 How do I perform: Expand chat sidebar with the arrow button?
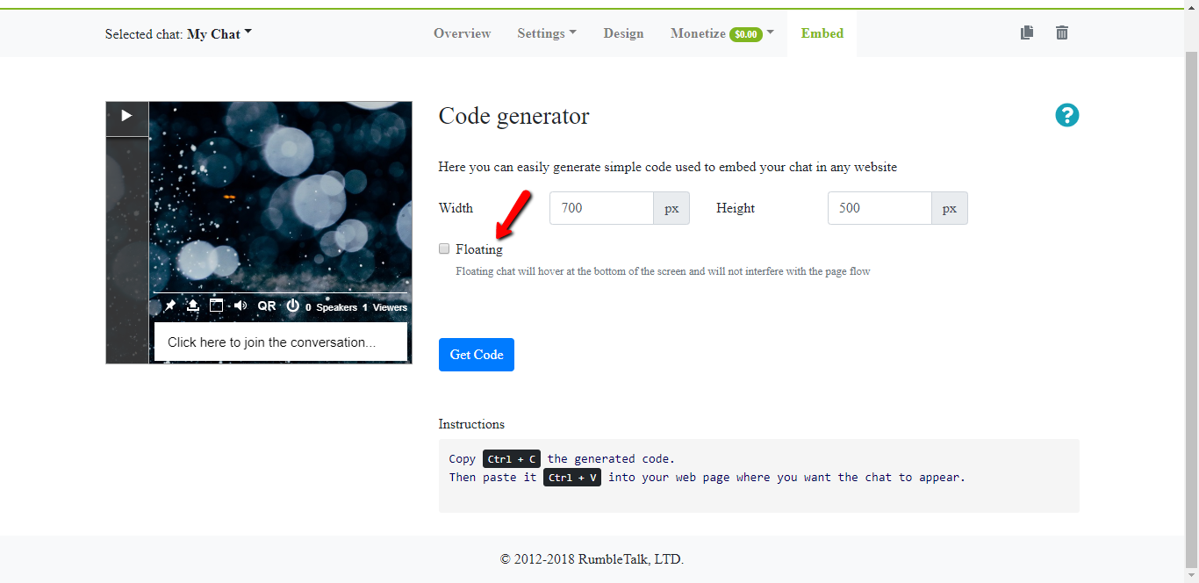pos(127,116)
